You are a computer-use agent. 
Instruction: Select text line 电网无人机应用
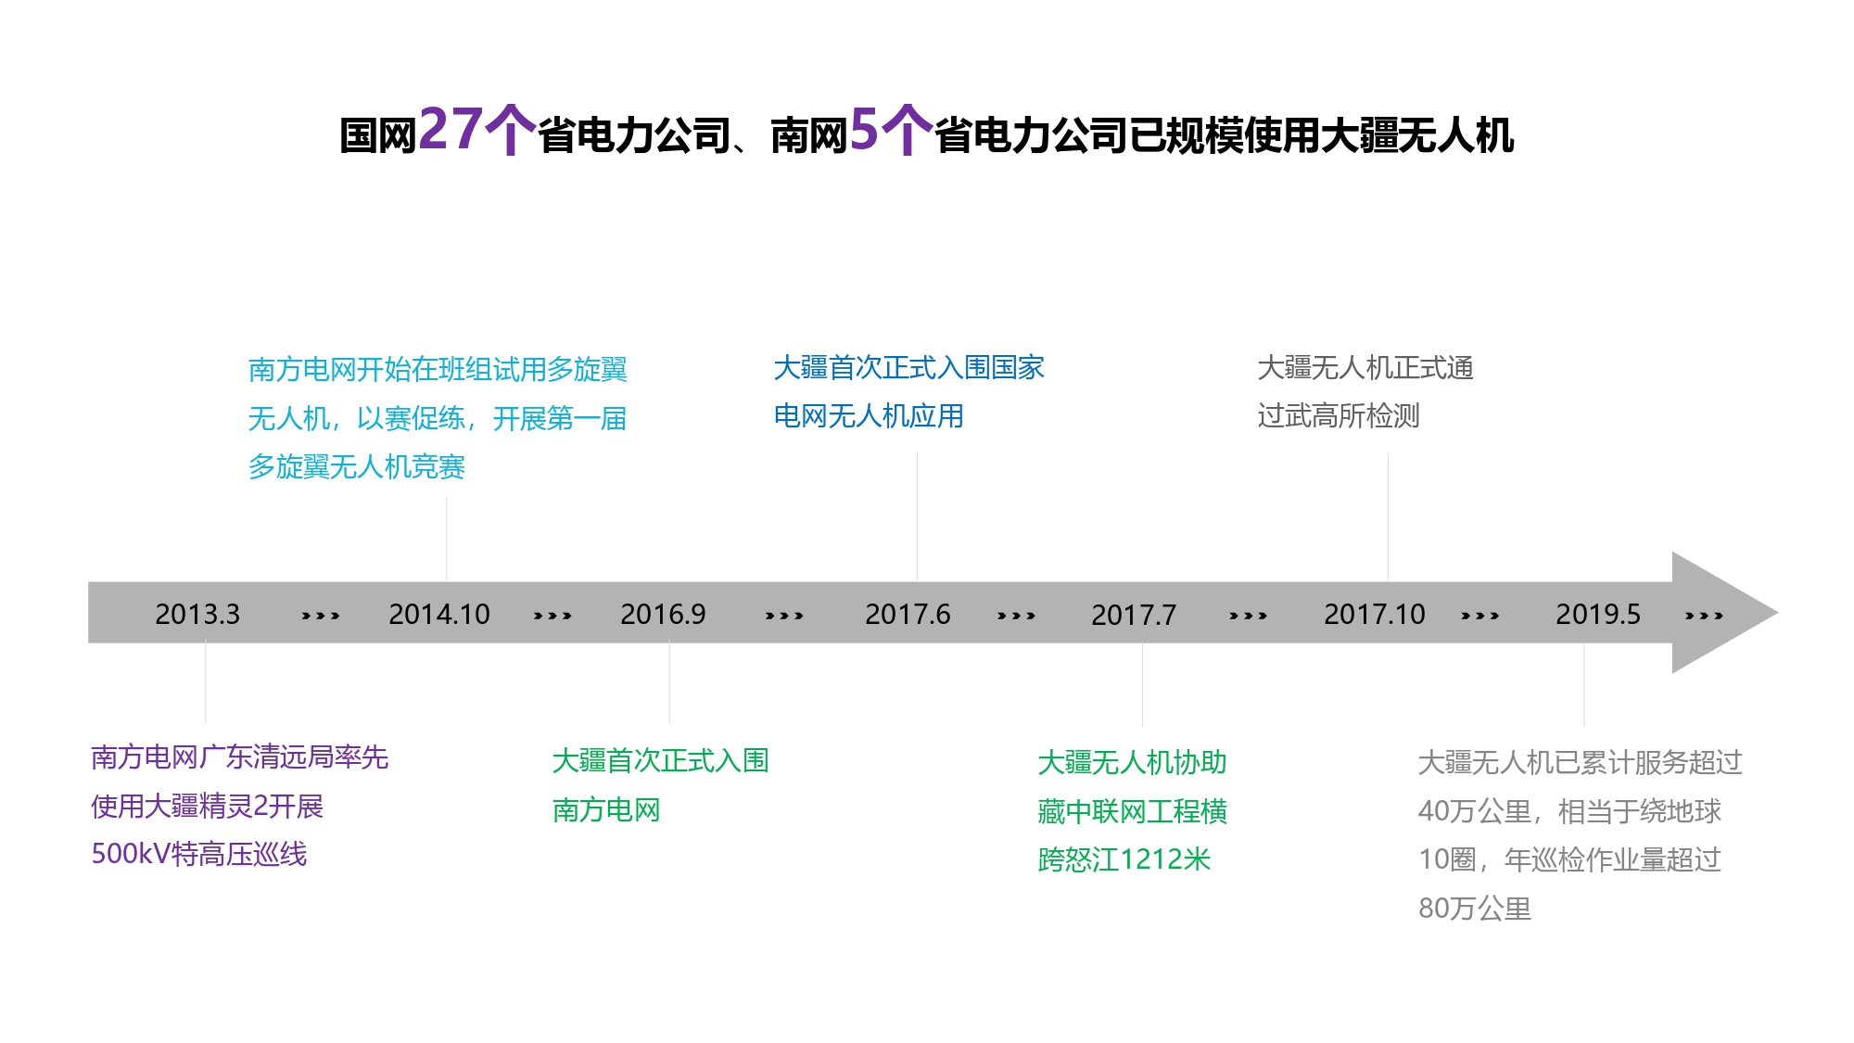[x=869, y=415]
